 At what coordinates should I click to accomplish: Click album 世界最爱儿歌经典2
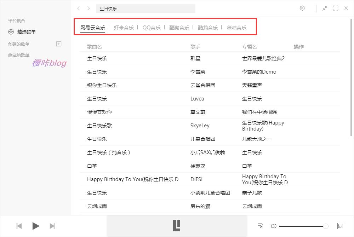pyautogui.click(x=263, y=58)
